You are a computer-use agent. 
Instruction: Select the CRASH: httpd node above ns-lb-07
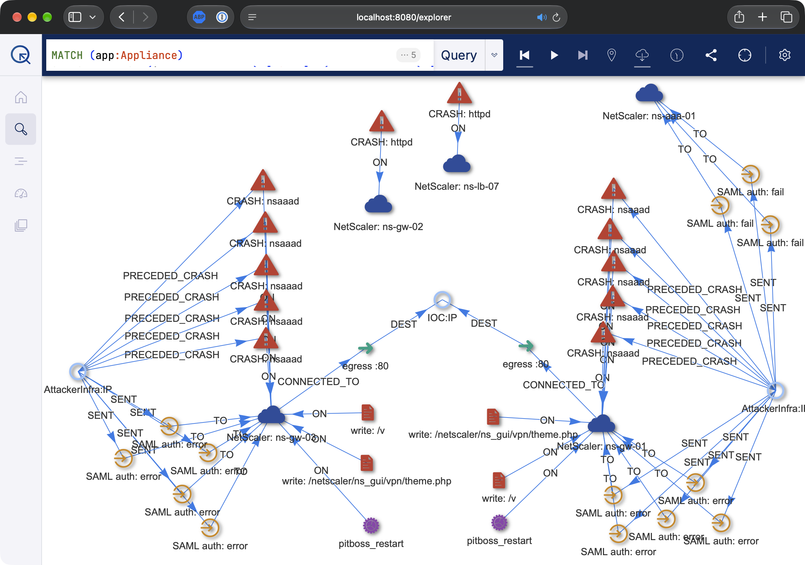coord(459,93)
